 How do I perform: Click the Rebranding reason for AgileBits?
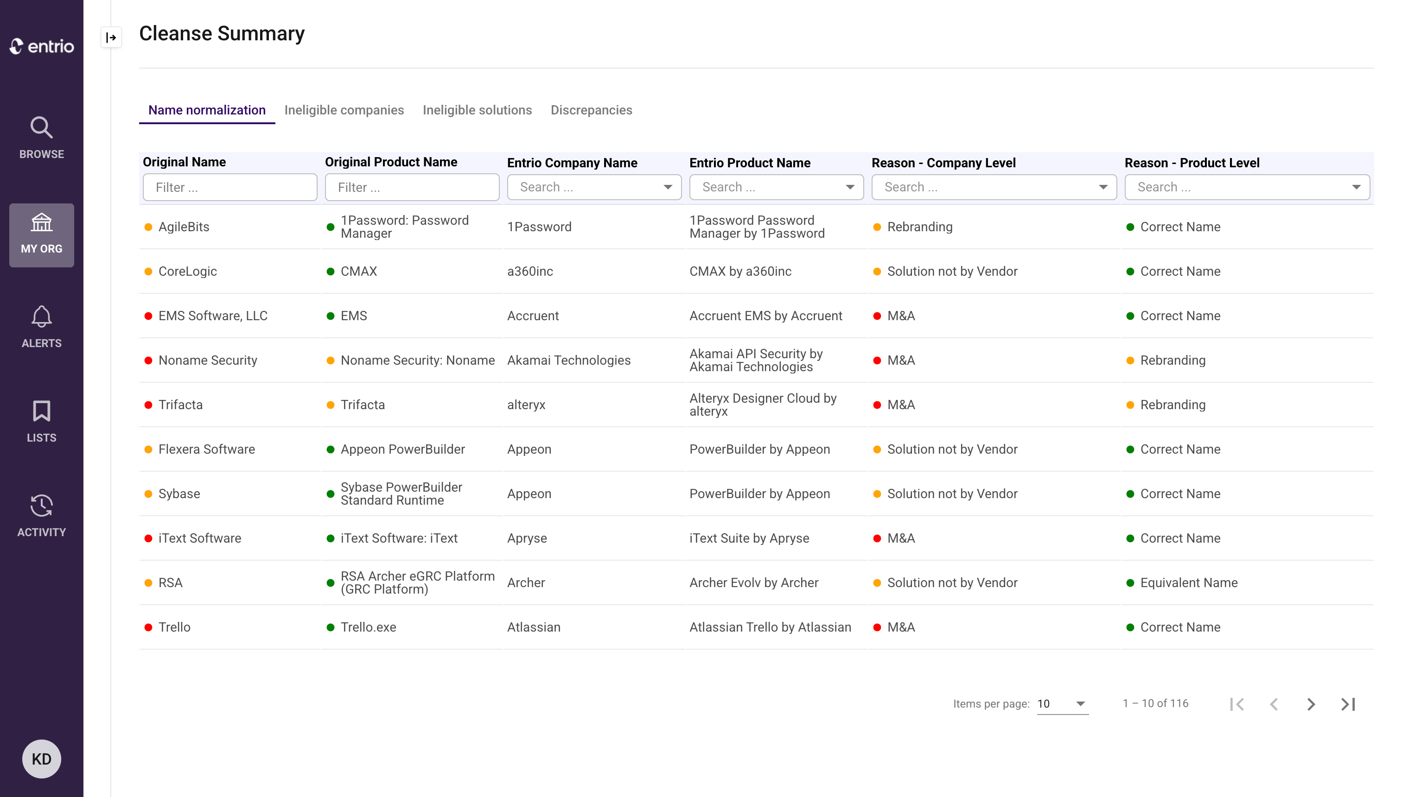point(919,227)
